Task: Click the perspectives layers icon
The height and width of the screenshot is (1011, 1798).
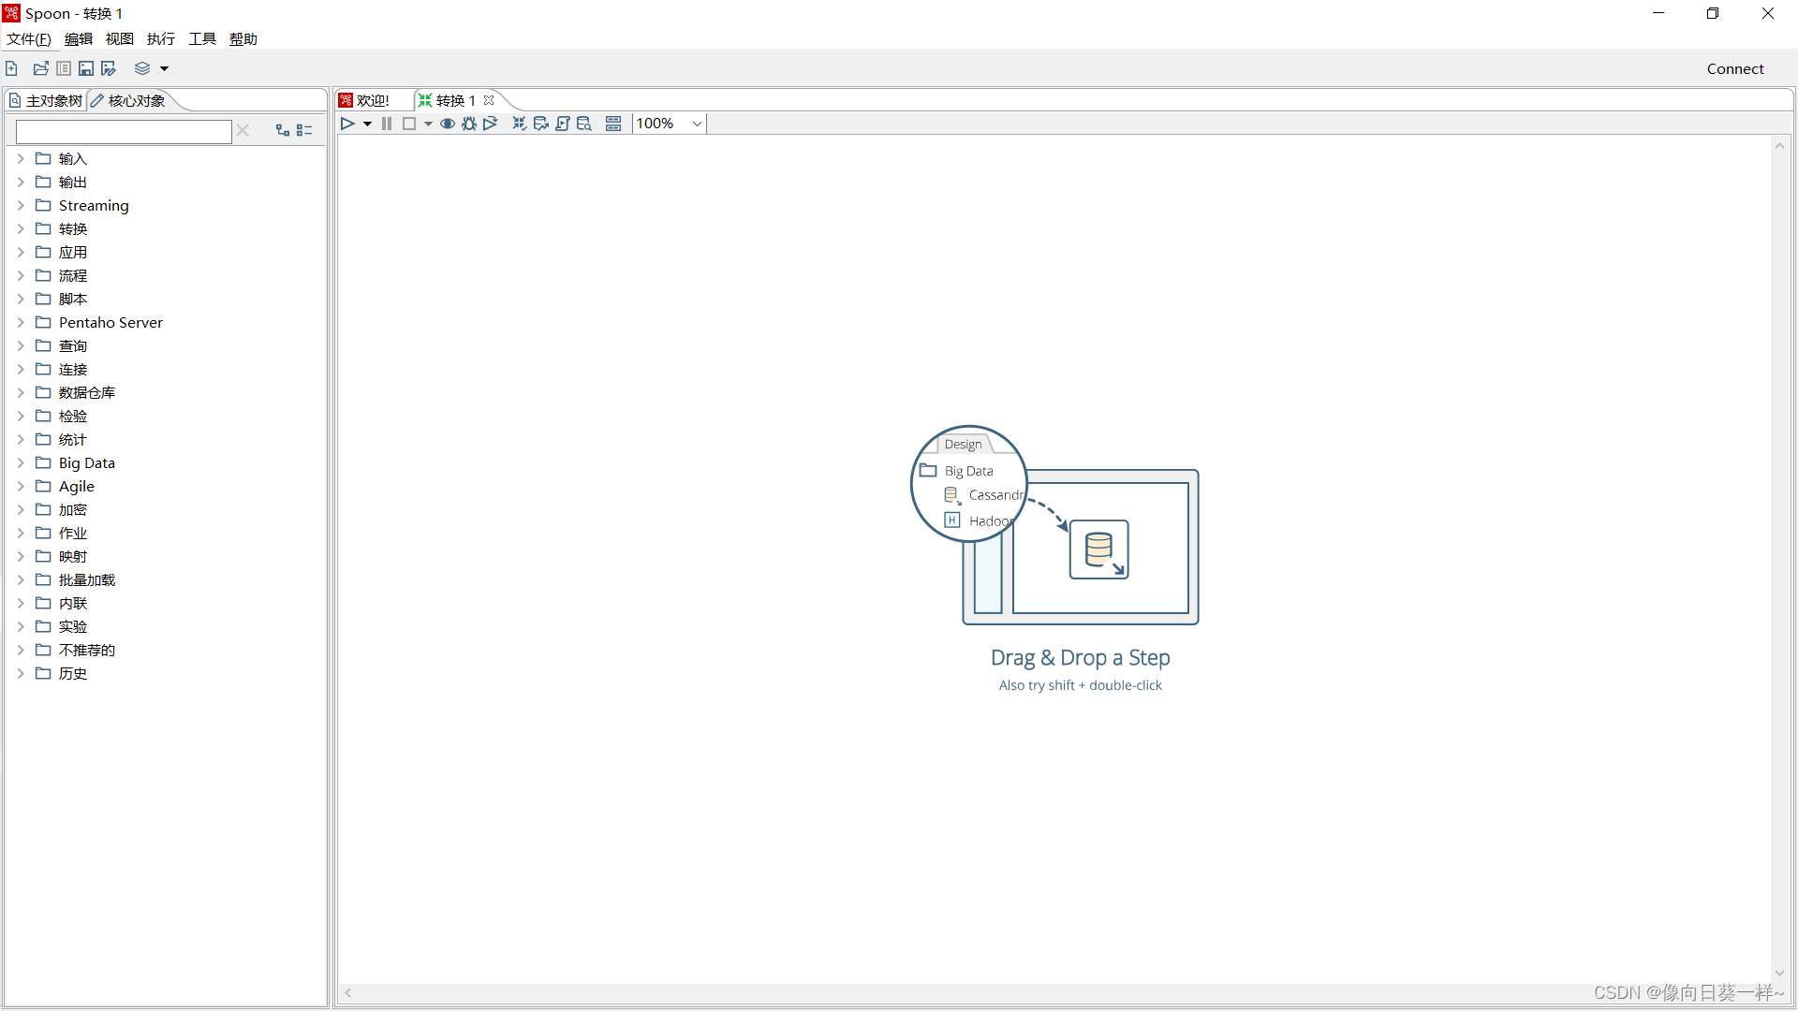Action: point(142,68)
